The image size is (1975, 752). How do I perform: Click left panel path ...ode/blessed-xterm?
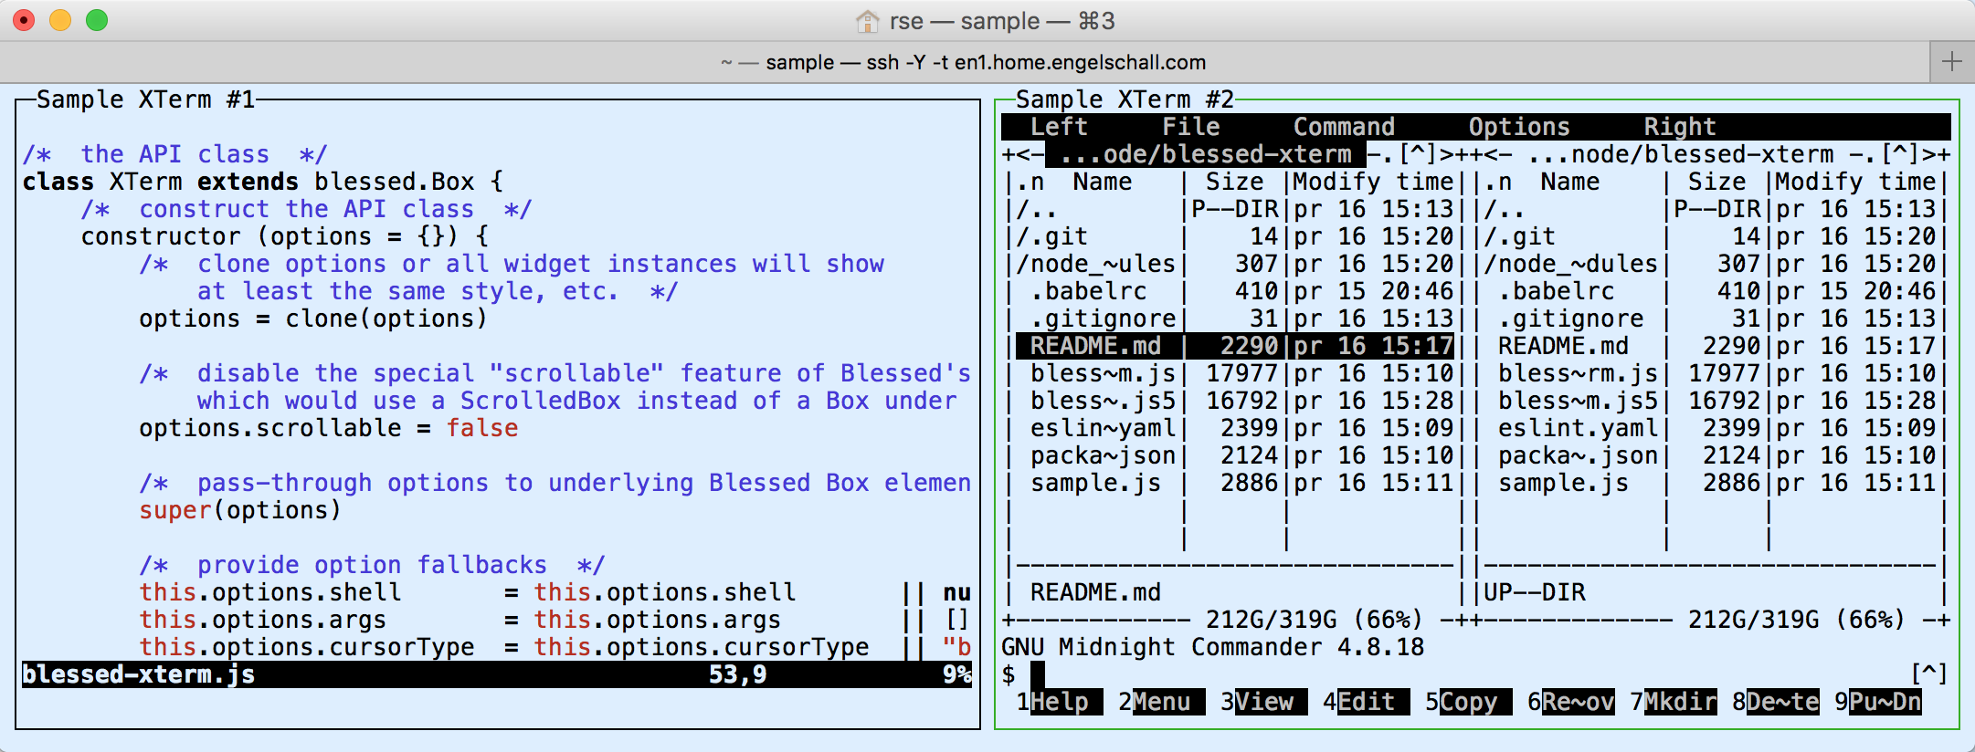(x=1205, y=154)
